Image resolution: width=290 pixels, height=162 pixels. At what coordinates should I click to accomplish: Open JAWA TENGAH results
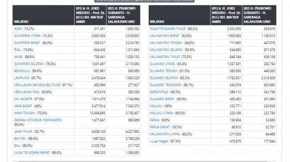point(24,113)
